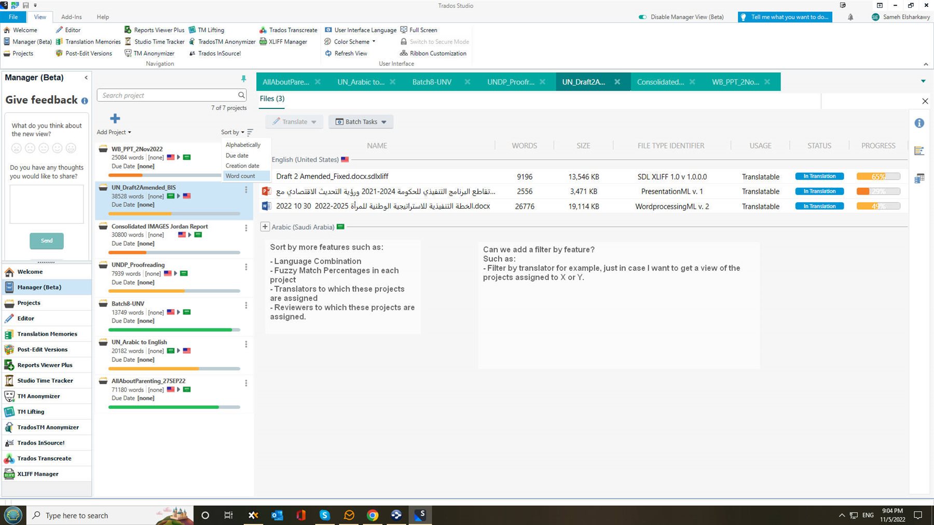The width and height of the screenshot is (934, 525).
Task: Select the happiest feedback smiley face
Action: [71, 148]
